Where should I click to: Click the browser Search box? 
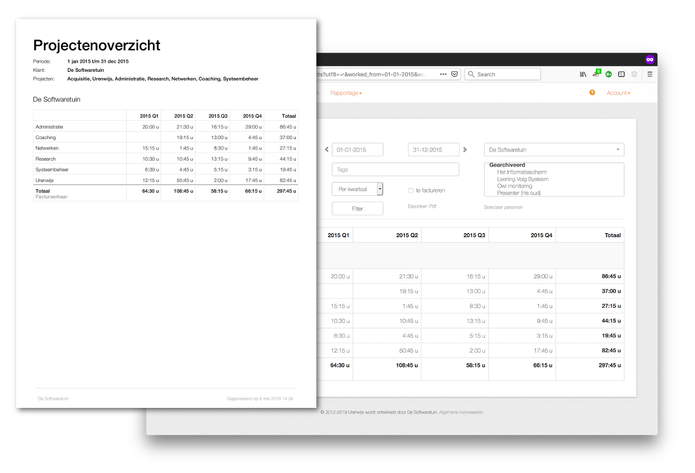503,74
